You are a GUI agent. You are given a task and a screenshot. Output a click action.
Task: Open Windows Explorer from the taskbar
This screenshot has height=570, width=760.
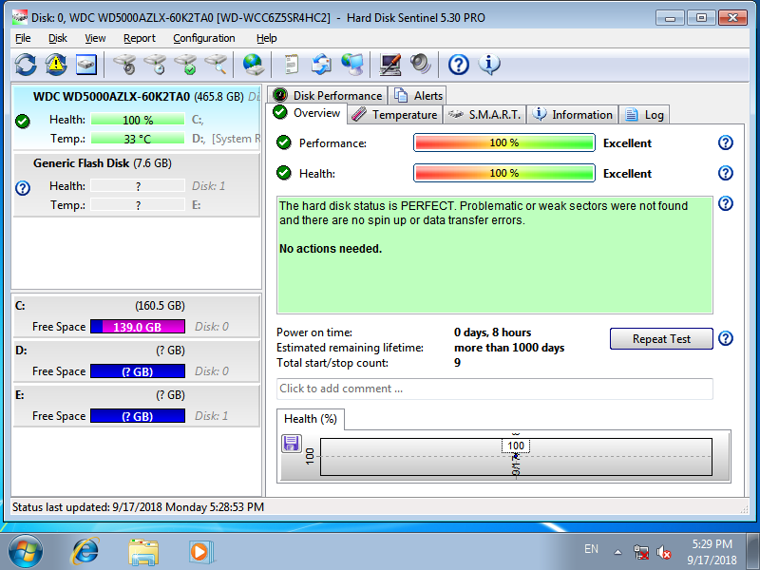coord(143,552)
